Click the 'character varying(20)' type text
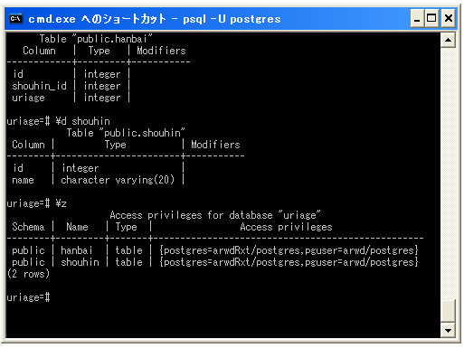The image size is (464, 348). tap(118, 180)
